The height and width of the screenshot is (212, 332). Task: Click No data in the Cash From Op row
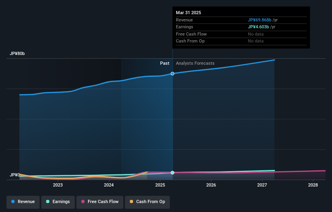pos(256,41)
